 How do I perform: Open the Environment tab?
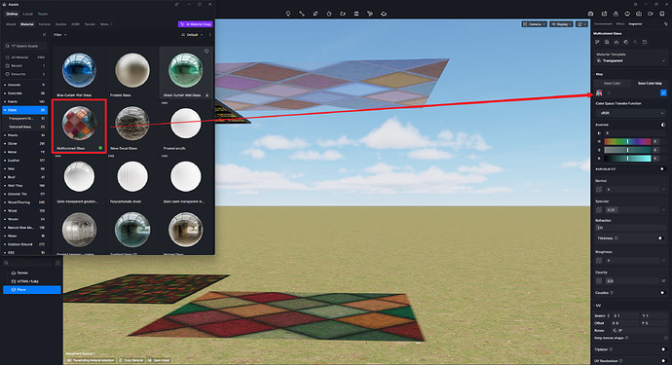point(603,24)
